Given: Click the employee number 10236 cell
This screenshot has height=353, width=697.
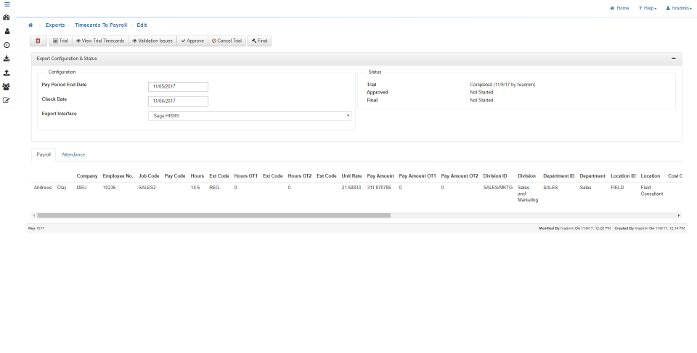Looking at the screenshot, I should pyautogui.click(x=110, y=188).
